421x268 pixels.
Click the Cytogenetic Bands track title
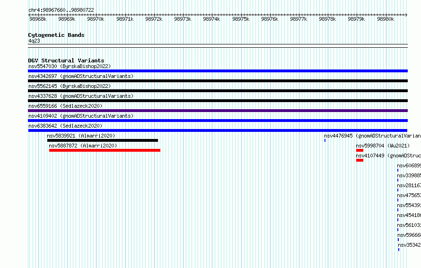pyautogui.click(x=56, y=35)
